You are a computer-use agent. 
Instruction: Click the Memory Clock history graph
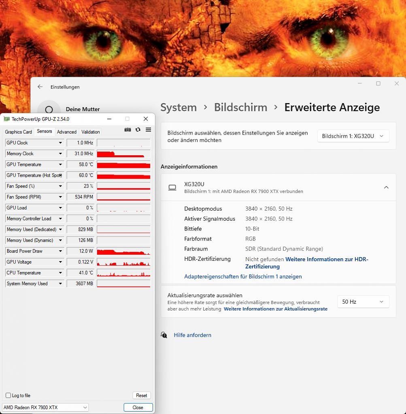tap(123, 154)
